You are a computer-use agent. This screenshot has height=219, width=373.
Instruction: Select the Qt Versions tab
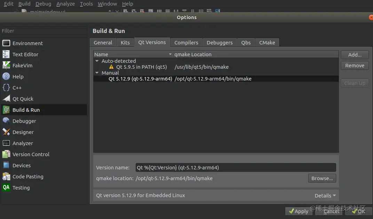tap(152, 42)
